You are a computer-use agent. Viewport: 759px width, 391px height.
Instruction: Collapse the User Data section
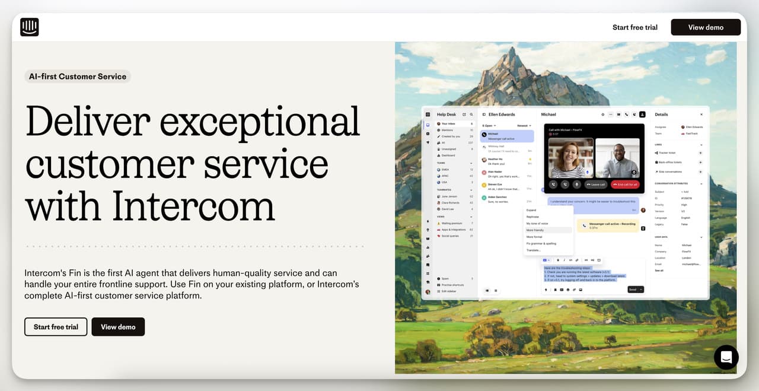[701, 237]
